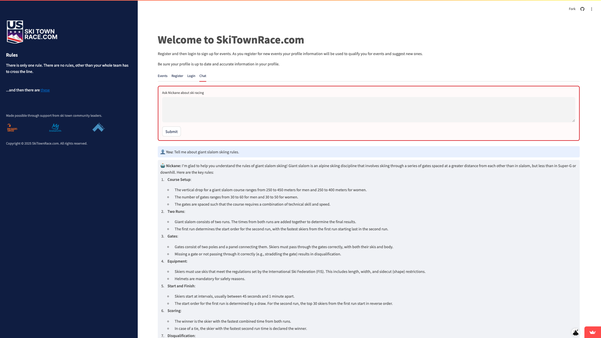
Task: Click the blue chevron sponsor logo
Action: (x=98, y=127)
